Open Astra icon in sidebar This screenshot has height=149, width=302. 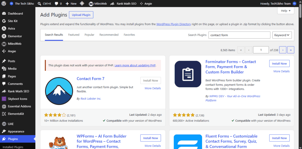(x=4, y=29)
